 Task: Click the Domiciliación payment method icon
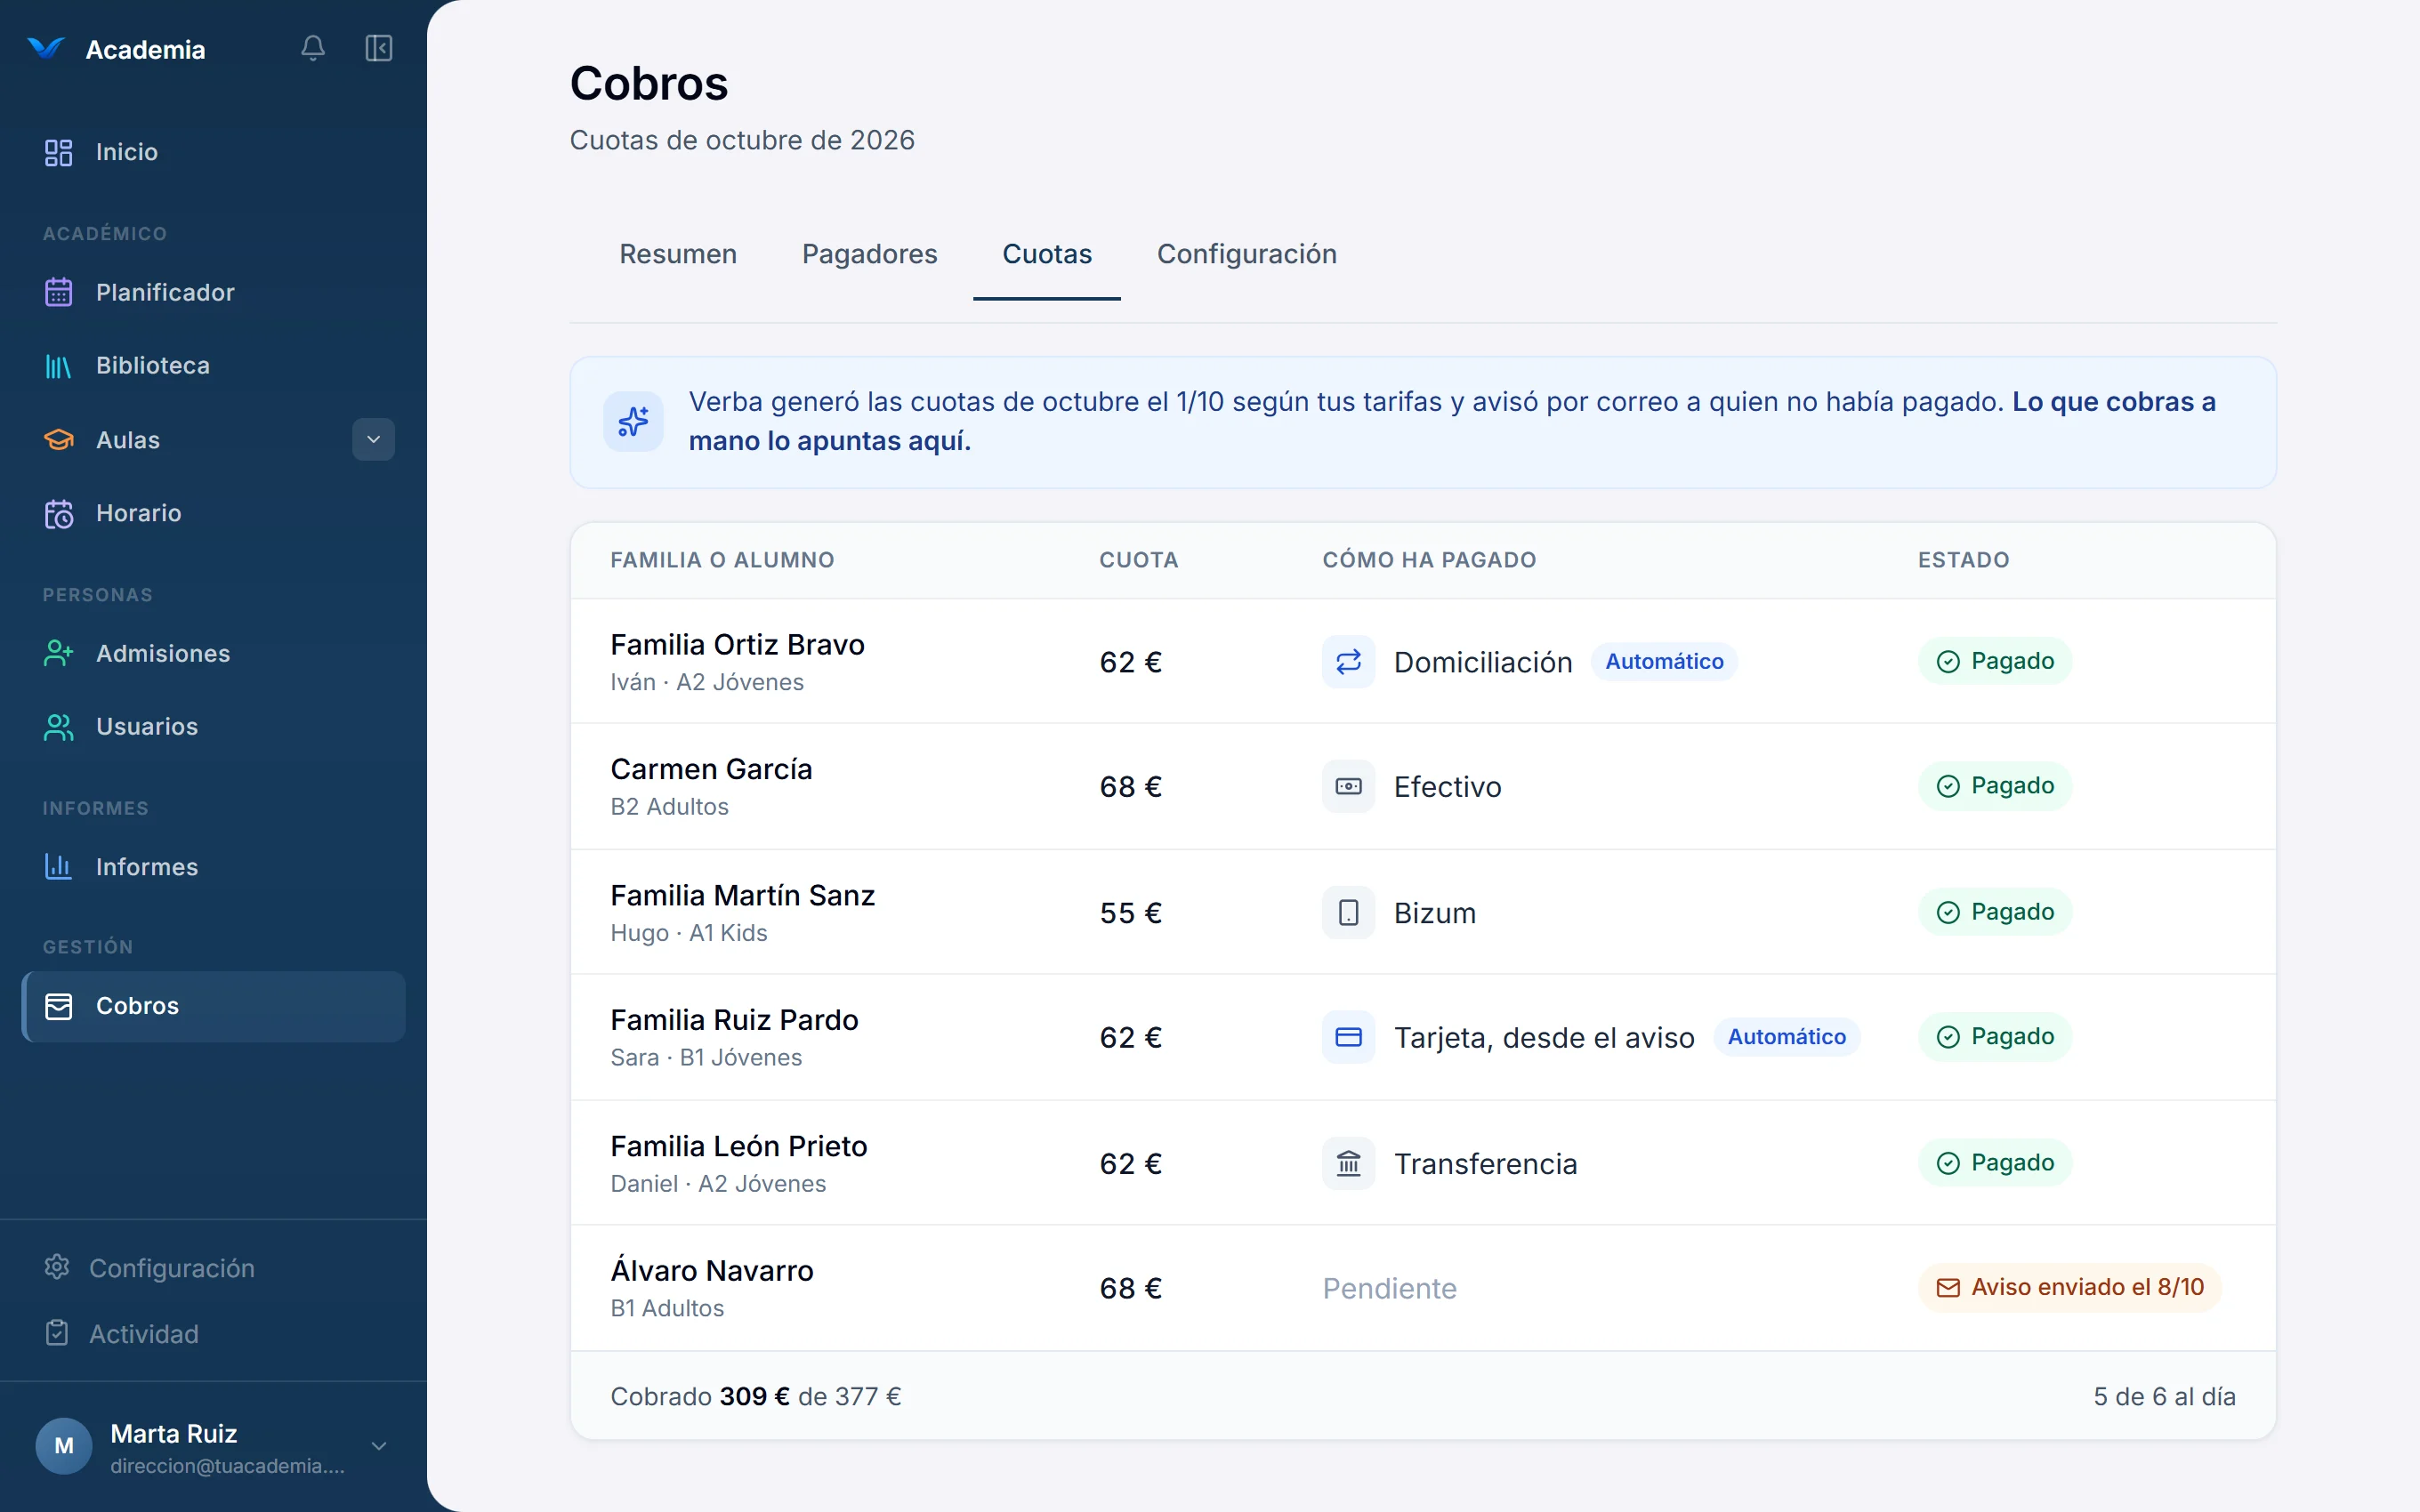[1348, 661]
